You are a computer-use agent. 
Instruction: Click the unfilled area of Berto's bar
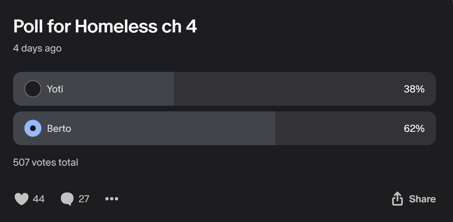336,128
